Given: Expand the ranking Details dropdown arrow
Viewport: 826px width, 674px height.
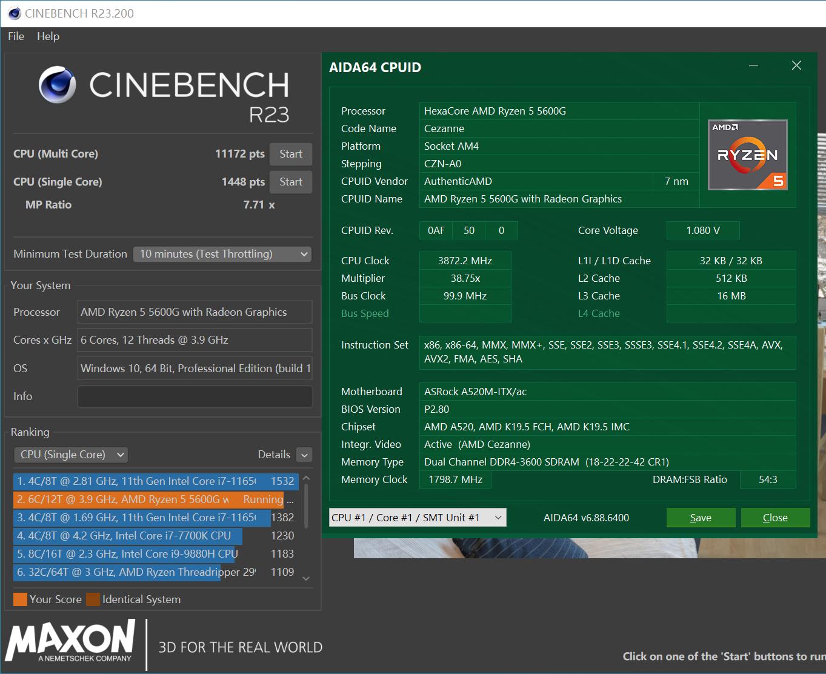Looking at the screenshot, I should (305, 455).
